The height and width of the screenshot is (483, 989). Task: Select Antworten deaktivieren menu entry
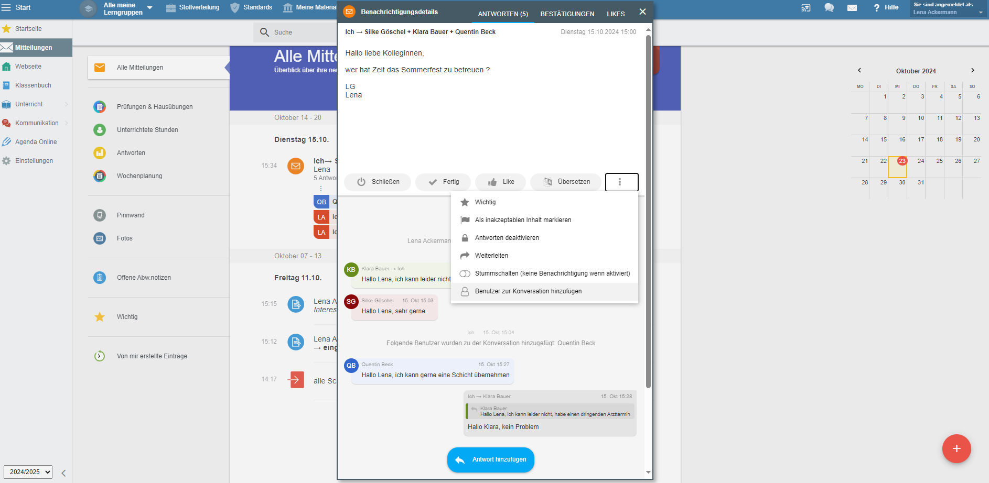pyautogui.click(x=544, y=238)
